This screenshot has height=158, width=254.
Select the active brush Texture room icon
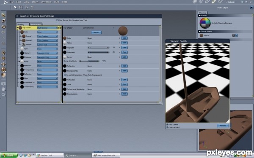pos(214,2)
